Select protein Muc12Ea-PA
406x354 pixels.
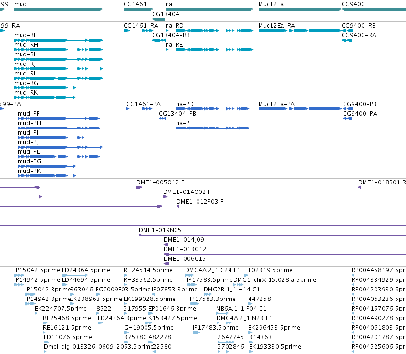coord(300,109)
